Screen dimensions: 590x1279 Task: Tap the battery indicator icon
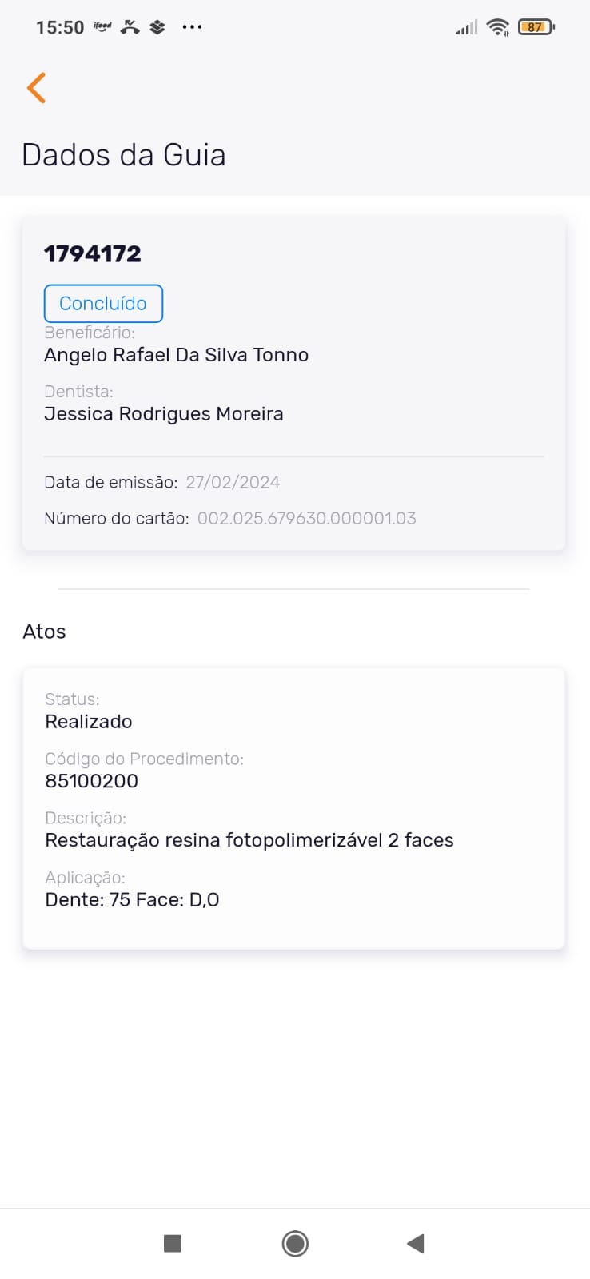click(x=536, y=27)
